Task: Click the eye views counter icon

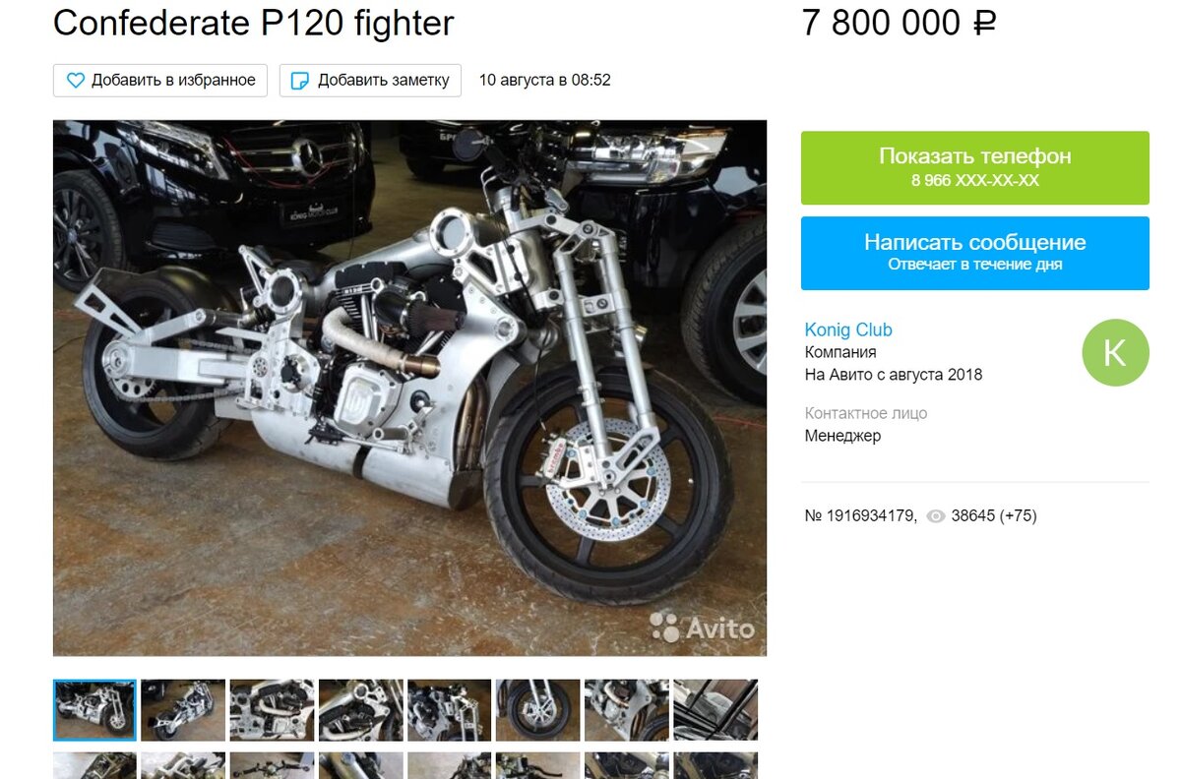Action: (936, 515)
